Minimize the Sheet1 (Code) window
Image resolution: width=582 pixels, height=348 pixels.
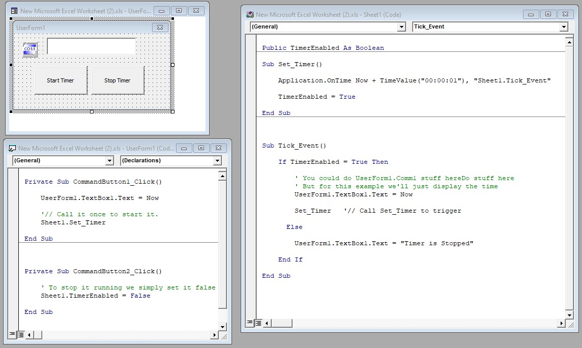pyautogui.click(x=531, y=14)
